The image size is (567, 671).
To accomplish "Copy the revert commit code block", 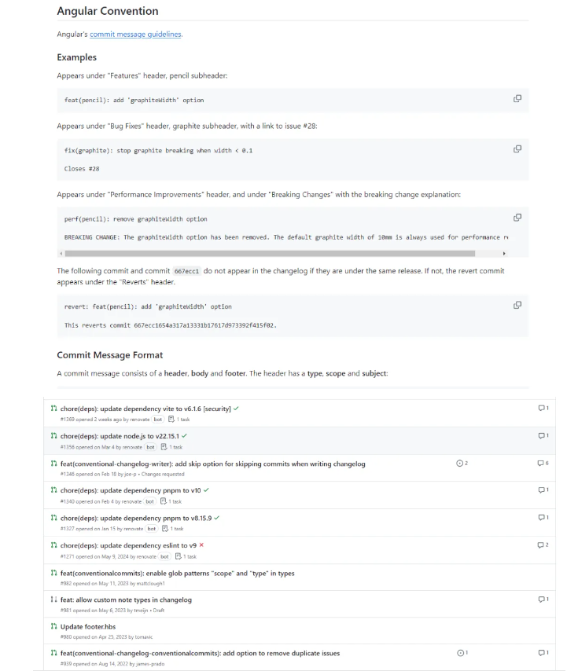I will [517, 305].
